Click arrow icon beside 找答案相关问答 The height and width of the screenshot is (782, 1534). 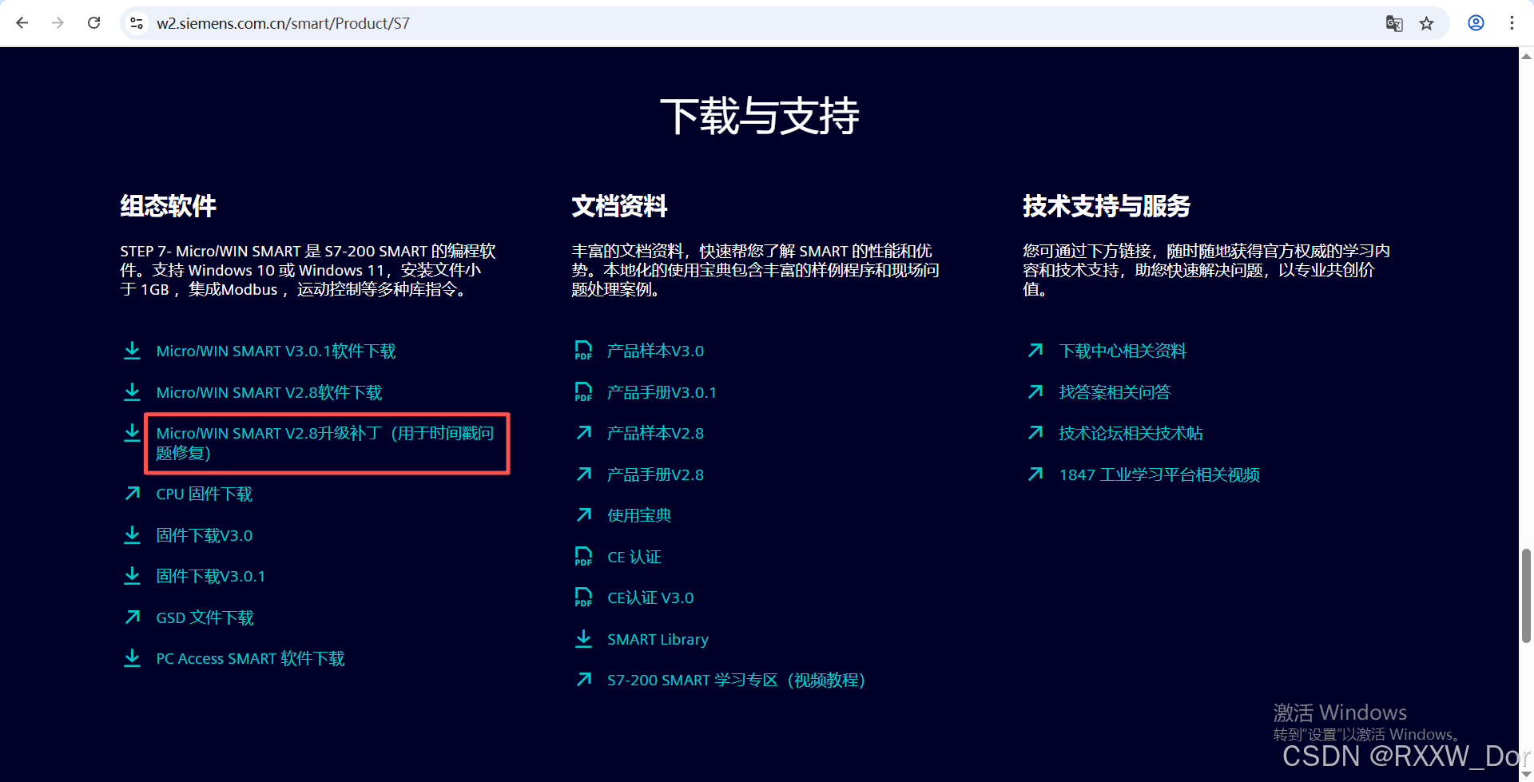1035,391
